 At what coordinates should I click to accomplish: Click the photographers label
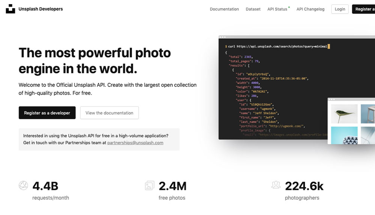[302, 198]
